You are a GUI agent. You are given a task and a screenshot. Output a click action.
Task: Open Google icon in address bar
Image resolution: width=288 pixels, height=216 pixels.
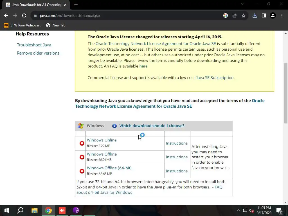(x=226, y=16)
